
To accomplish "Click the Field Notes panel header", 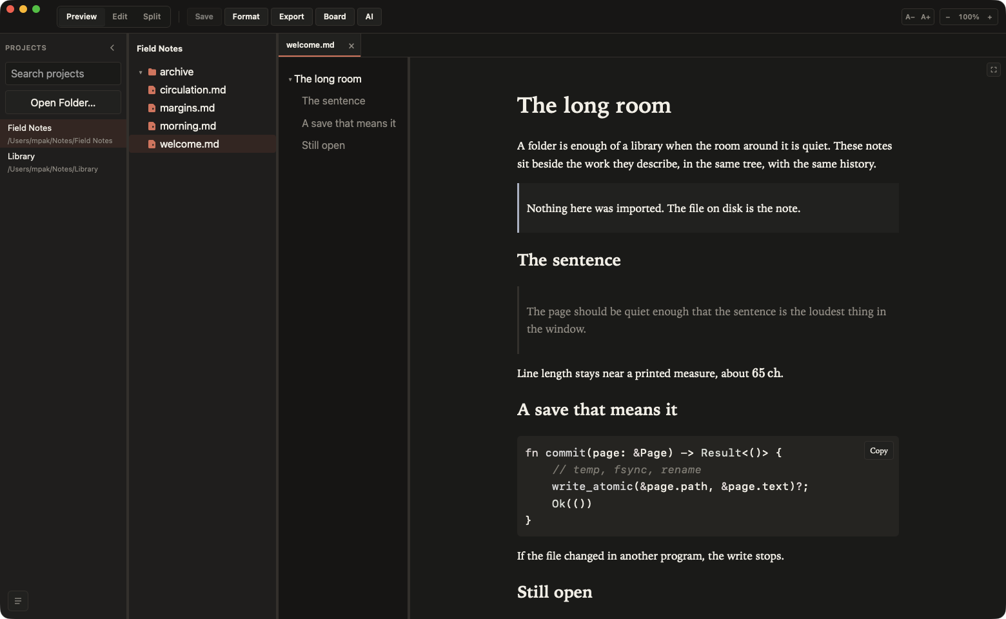I will point(159,48).
